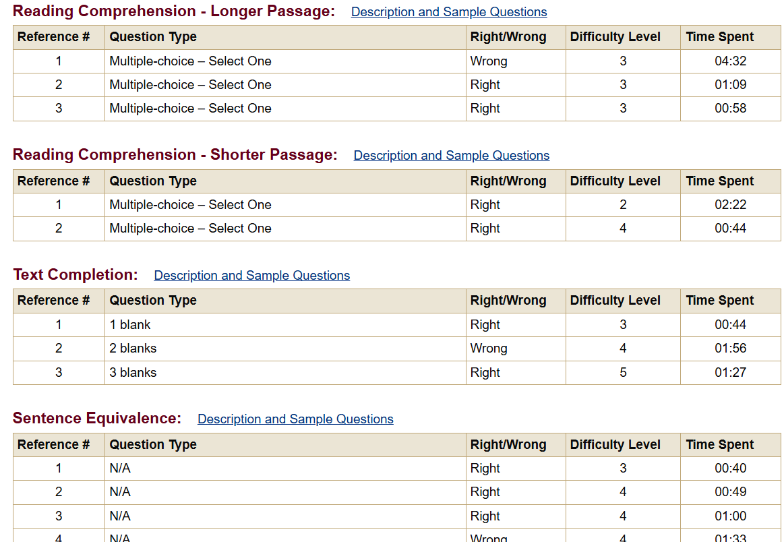Open the Text Completion "Description and Sample Questions" link
The width and height of the screenshot is (784, 542).
coord(252,276)
